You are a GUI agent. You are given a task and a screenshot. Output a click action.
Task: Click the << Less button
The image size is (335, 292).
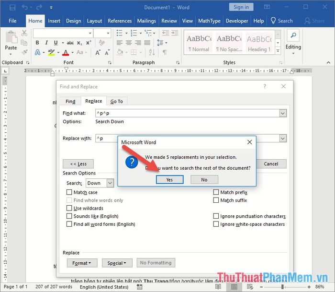coord(78,164)
